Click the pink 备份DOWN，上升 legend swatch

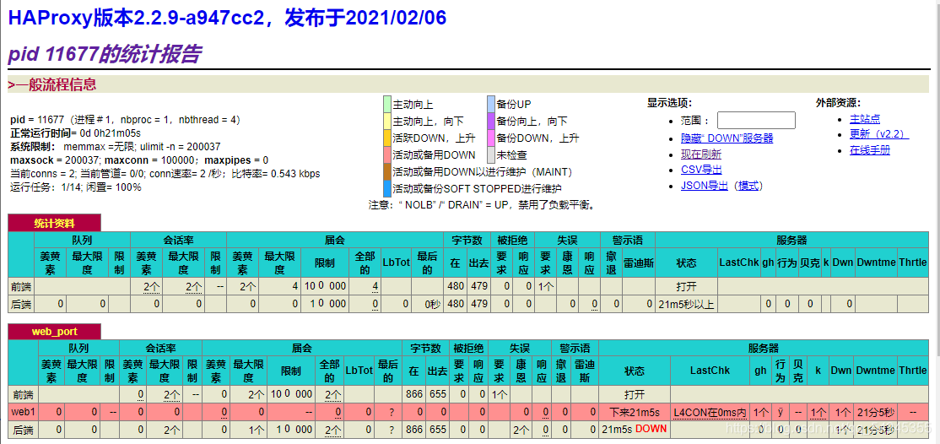pyautogui.click(x=491, y=138)
